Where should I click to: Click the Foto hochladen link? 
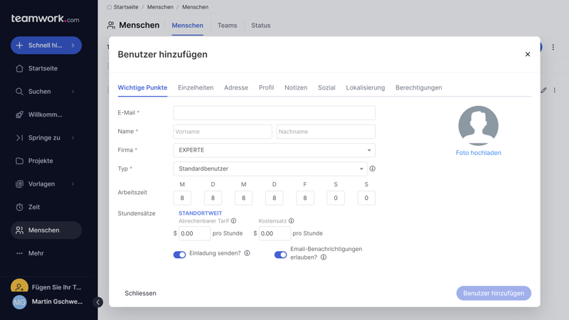point(478,153)
